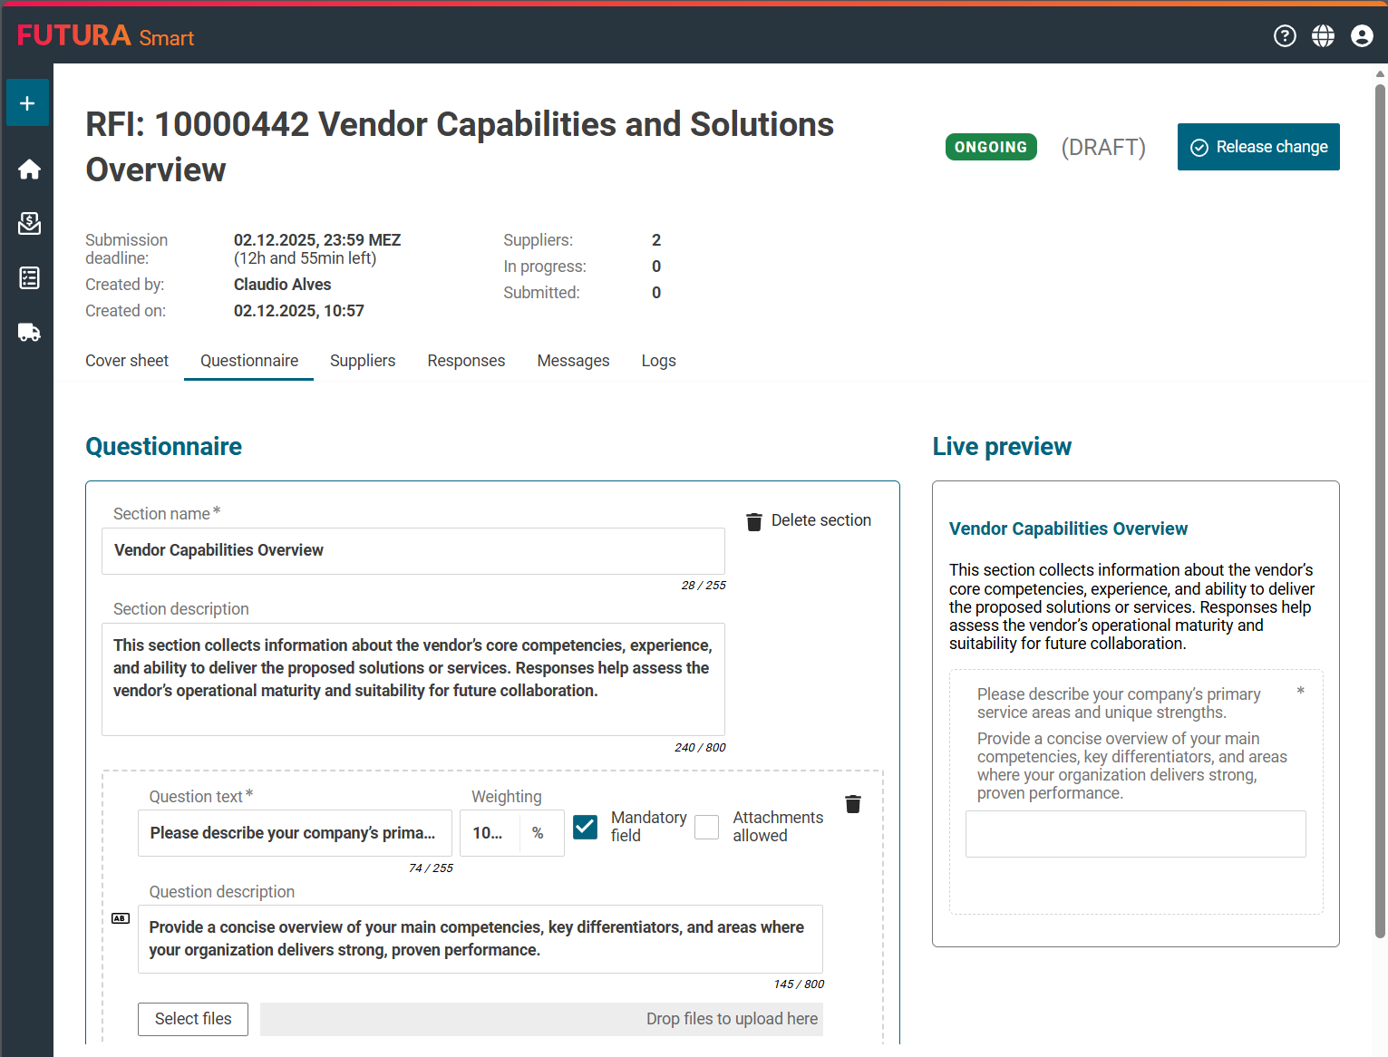Open the list document sidebar icon
1388x1057 pixels.
click(x=29, y=278)
